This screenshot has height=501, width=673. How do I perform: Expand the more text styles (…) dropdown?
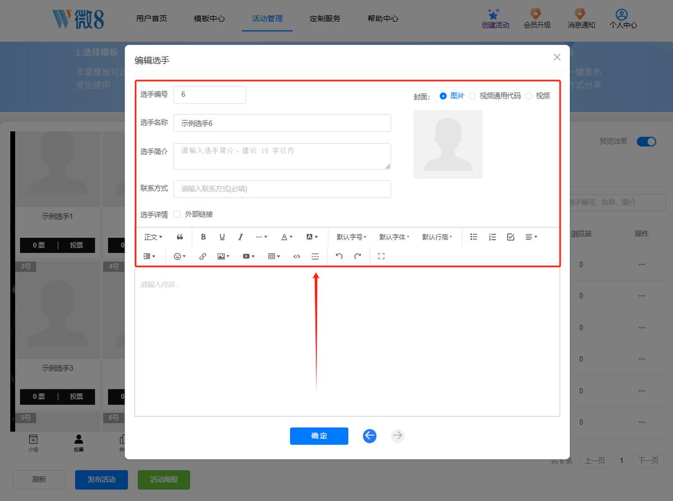coord(262,237)
